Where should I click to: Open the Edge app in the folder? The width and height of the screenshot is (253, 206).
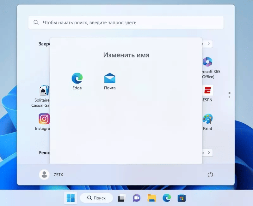(77, 81)
